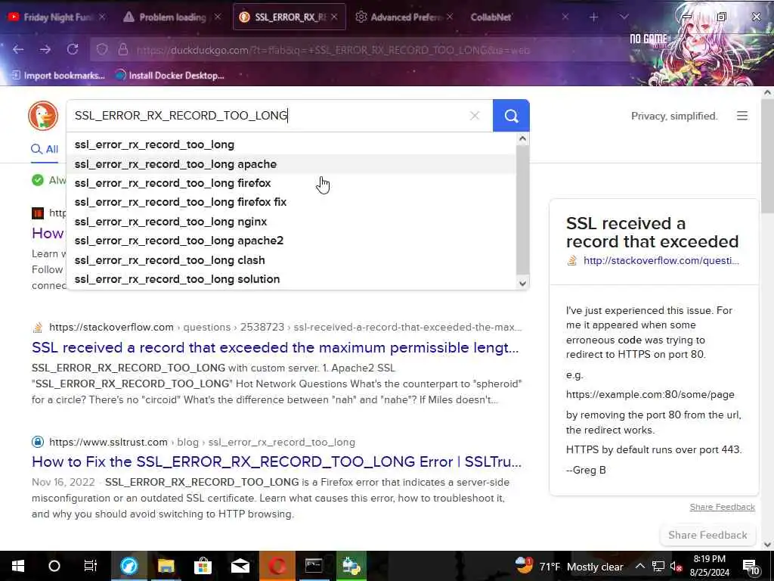774x581 pixels.
Task: Open weather widget 71°F Mostly clear
Action: tap(569, 566)
